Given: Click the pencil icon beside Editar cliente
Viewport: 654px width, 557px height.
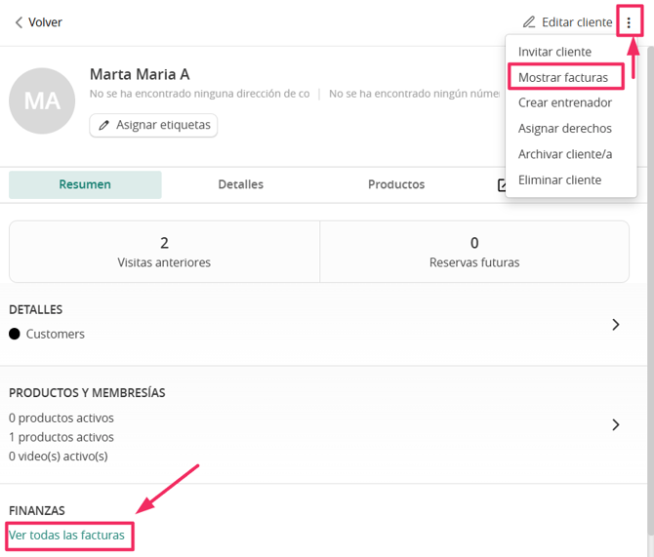Looking at the screenshot, I should point(529,22).
